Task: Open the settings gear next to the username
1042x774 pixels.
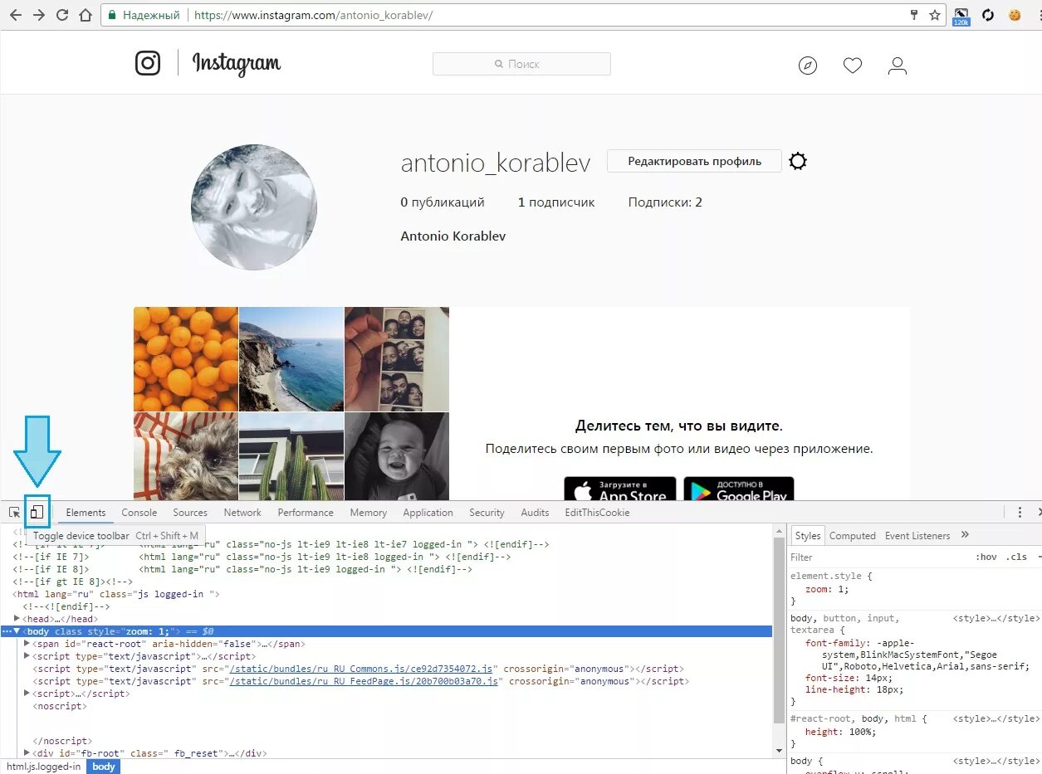Action: [798, 161]
